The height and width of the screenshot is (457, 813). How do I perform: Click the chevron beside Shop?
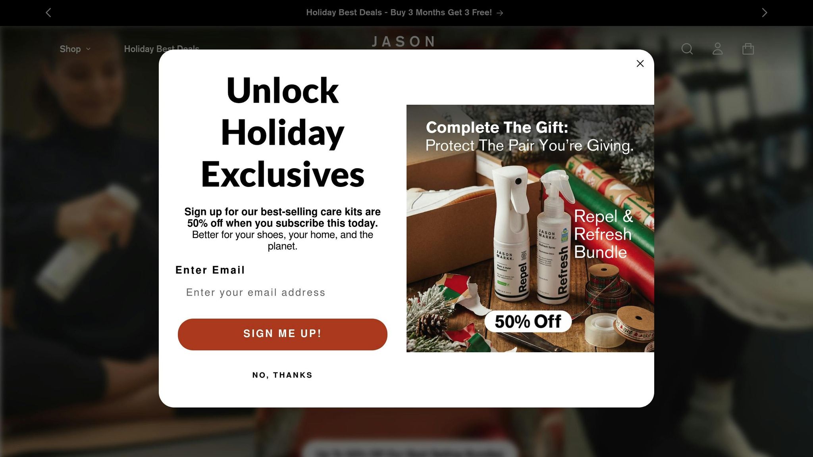tap(88, 49)
